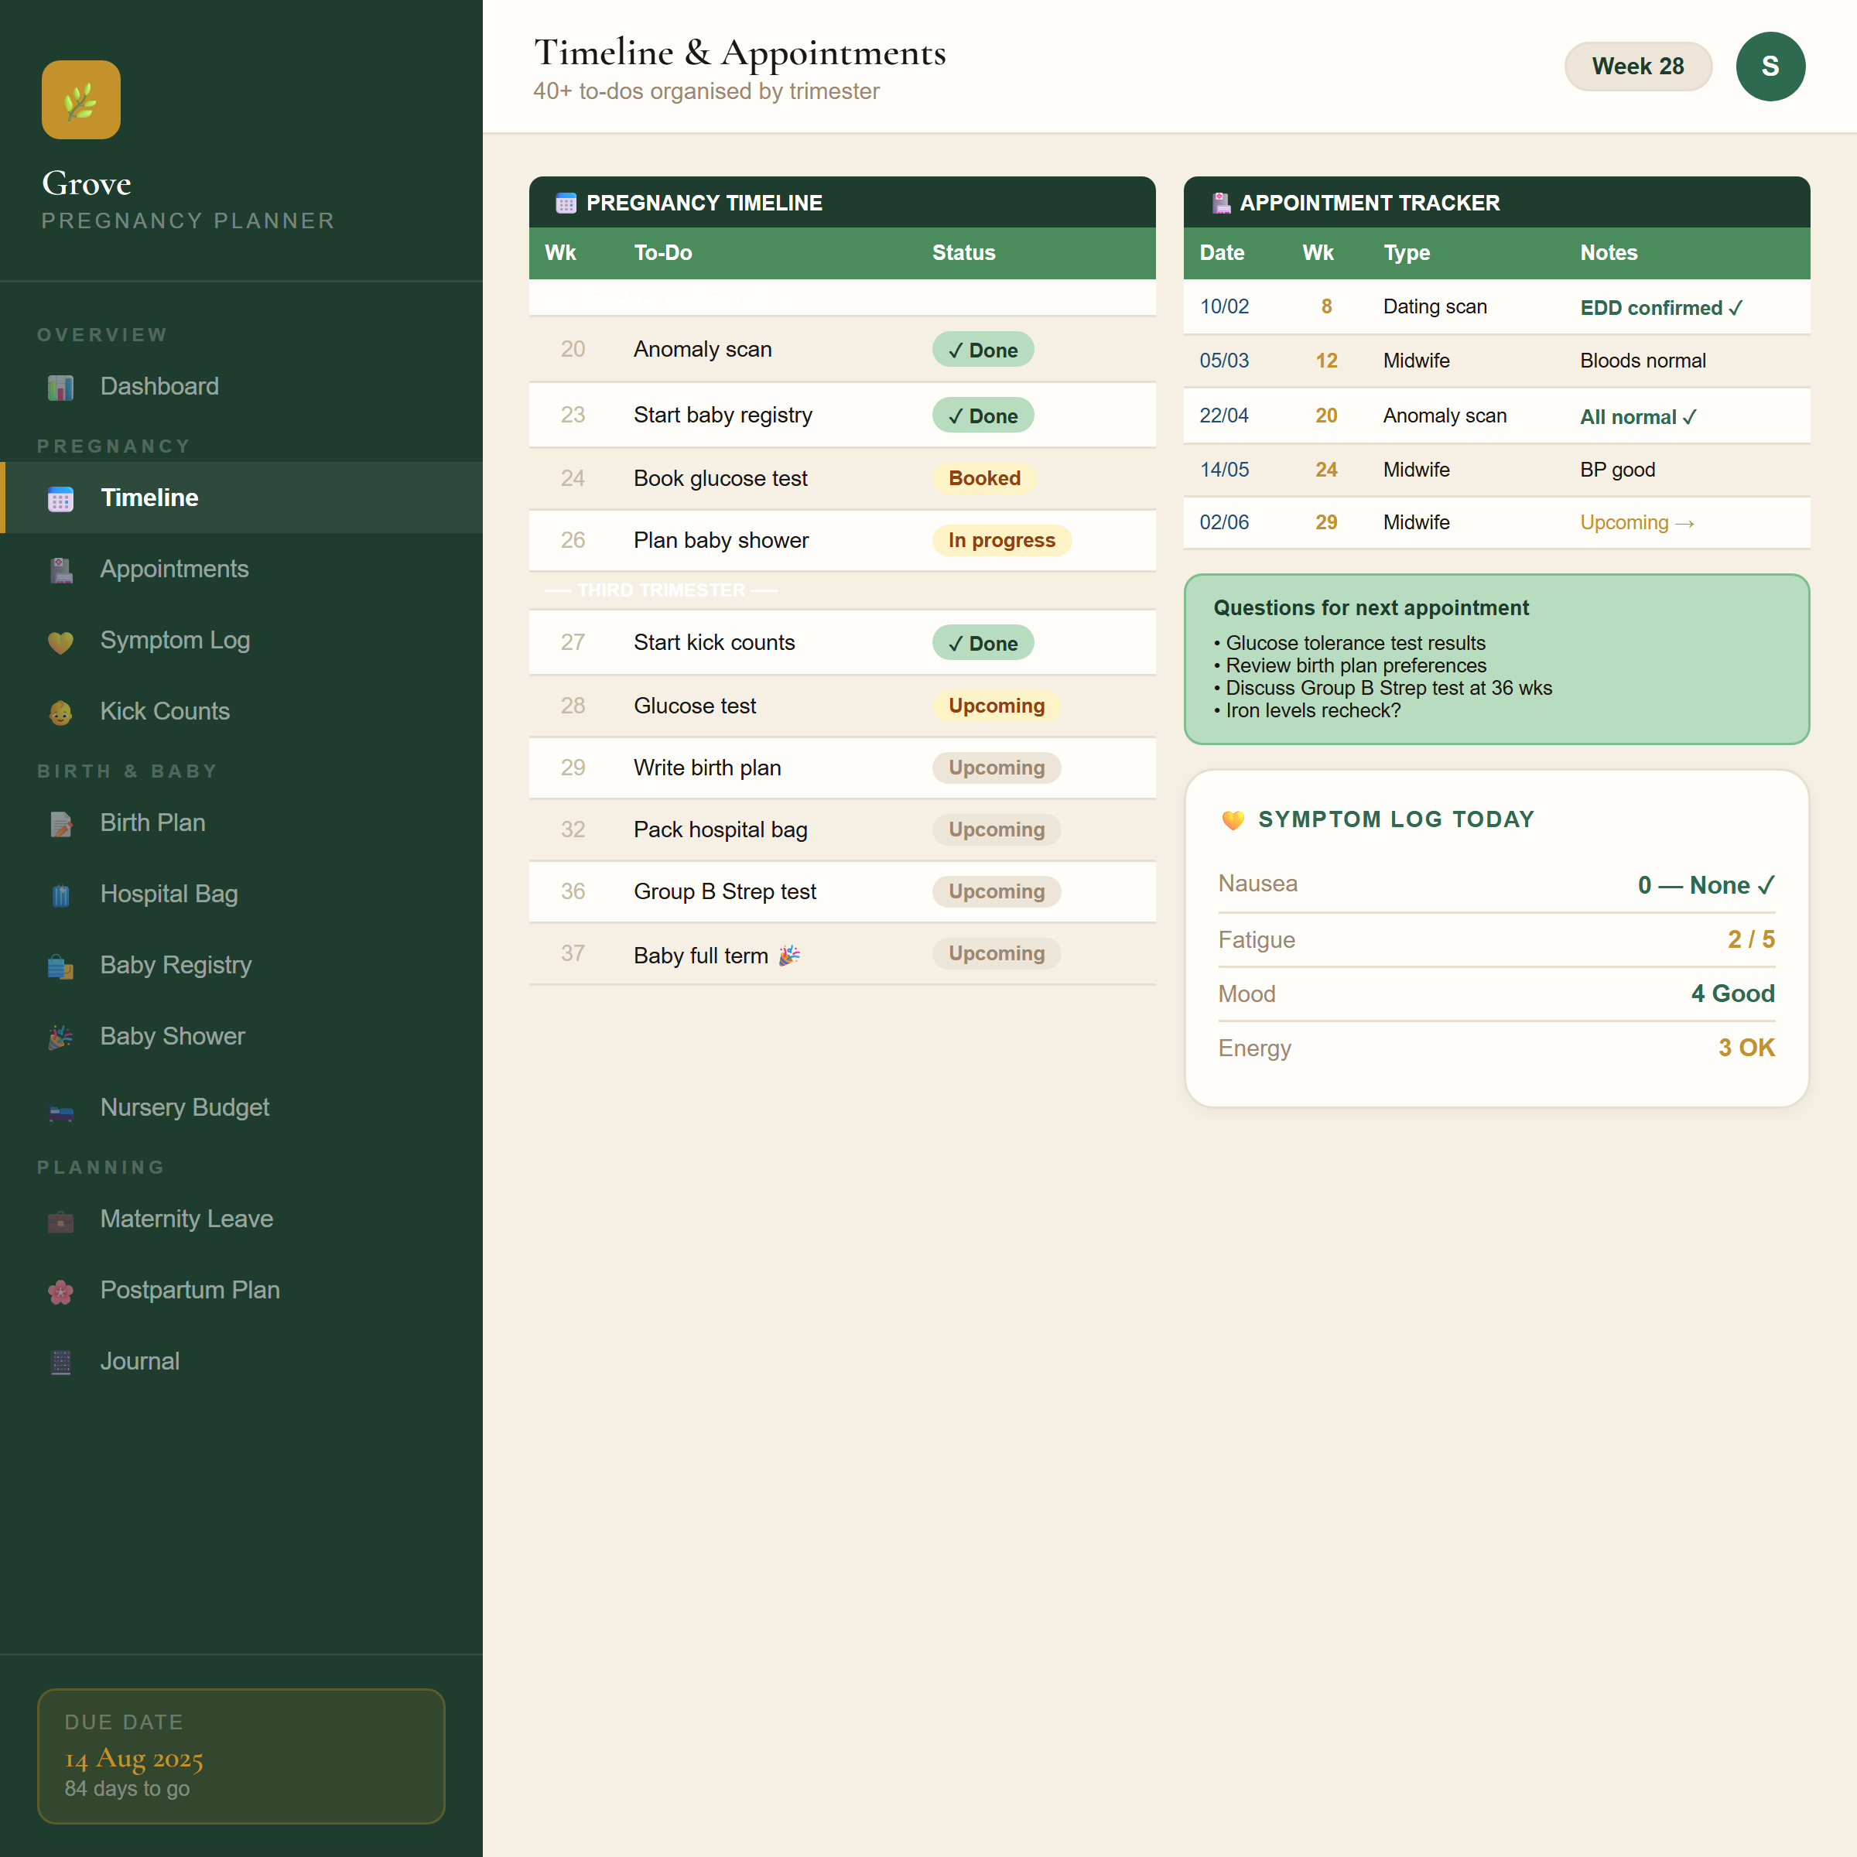Click Upcoming status for Group B Strep test
Viewport: 1857px width, 1857px height.
[996, 891]
